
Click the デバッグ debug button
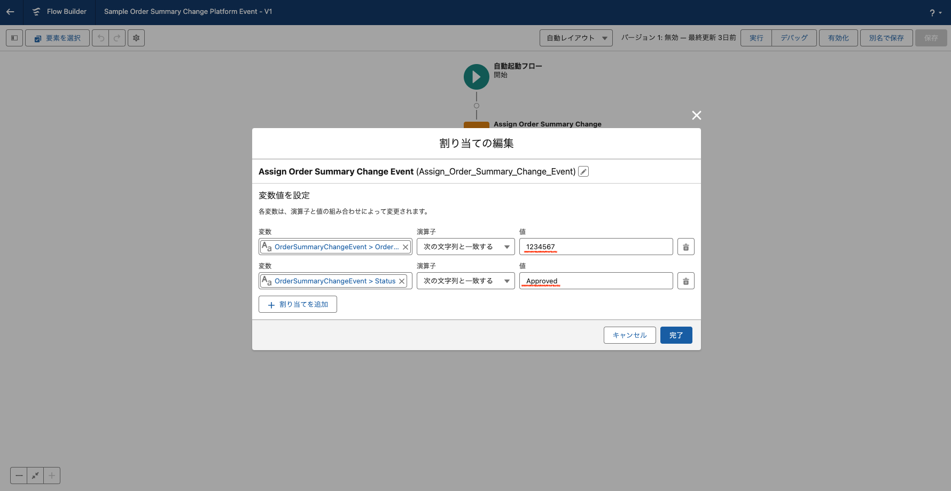794,38
